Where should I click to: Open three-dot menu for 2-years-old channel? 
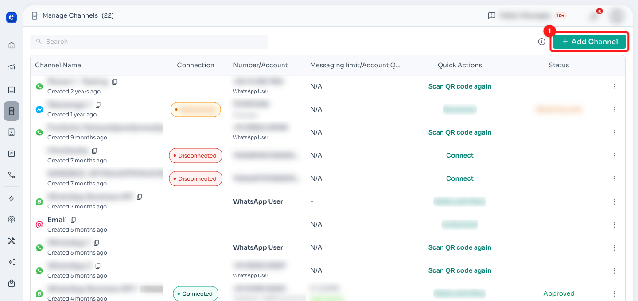(614, 87)
